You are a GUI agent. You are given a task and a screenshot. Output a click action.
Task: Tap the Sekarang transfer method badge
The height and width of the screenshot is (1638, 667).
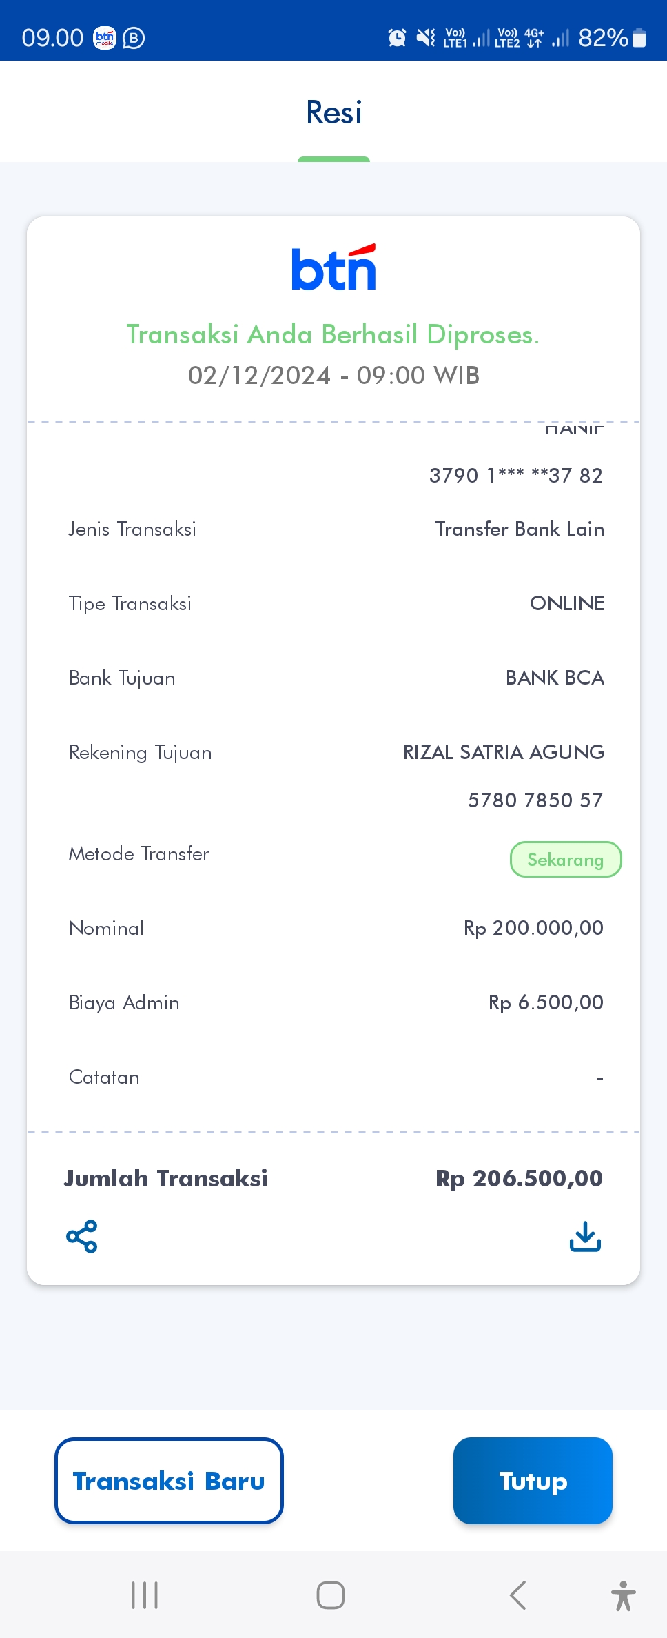[x=566, y=860]
